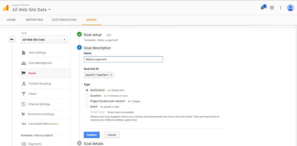Click the 'Template: Make a payment' text
Image resolution: width=297 pixels, height=146 pixels.
coord(101,40)
